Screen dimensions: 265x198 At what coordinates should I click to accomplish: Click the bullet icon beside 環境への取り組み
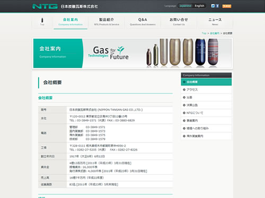click(x=184, y=128)
